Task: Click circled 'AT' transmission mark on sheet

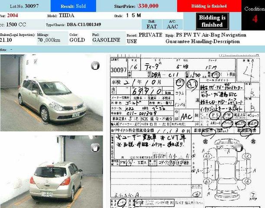Action: click(192, 84)
